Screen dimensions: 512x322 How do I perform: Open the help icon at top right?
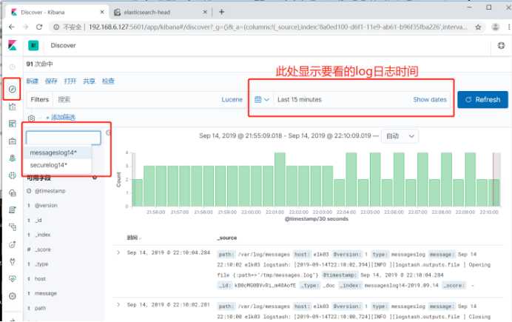pos(501,46)
